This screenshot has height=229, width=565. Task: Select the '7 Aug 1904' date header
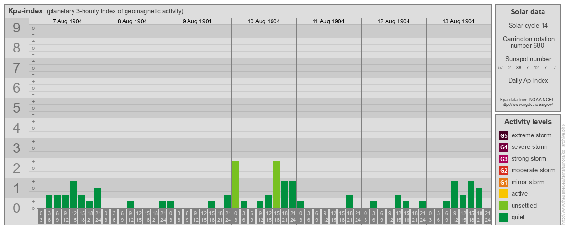pos(67,21)
